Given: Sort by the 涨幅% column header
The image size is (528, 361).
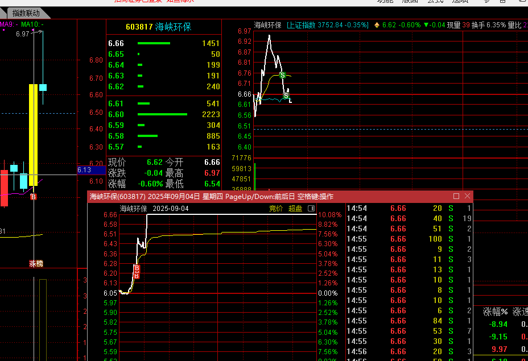Looking at the screenshot, I should point(495,312).
